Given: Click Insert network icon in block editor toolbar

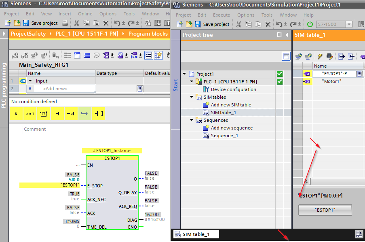Looking at the screenshot, I should click(15, 55).
